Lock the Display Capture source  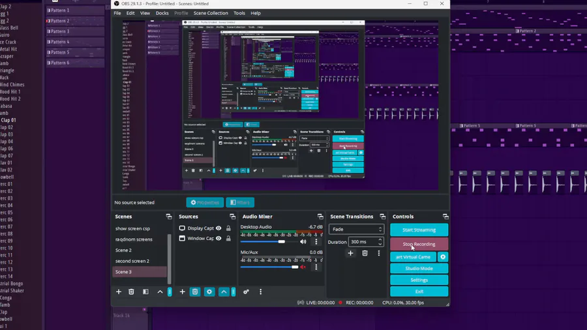coord(228,228)
